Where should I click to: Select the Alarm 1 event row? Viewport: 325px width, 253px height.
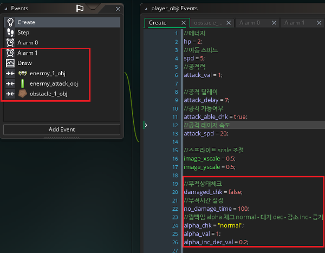pyautogui.click(x=62, y=53)
